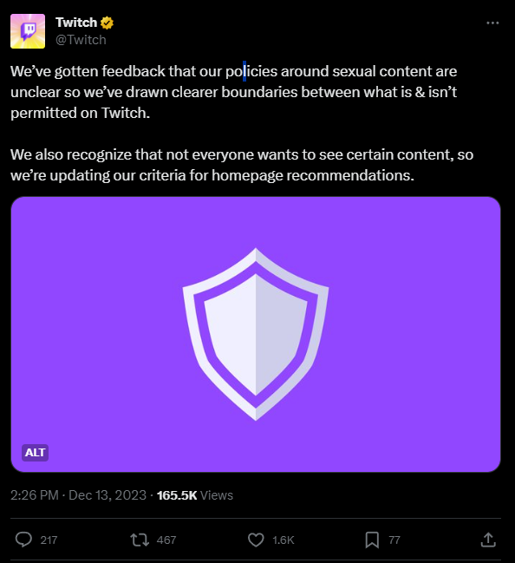This screenshot has width=515, height=563.
Task: Click the 77 bookmarks count
Action: click(394, 540)
